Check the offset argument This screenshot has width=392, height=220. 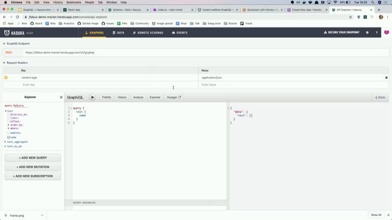pos(9,121)
